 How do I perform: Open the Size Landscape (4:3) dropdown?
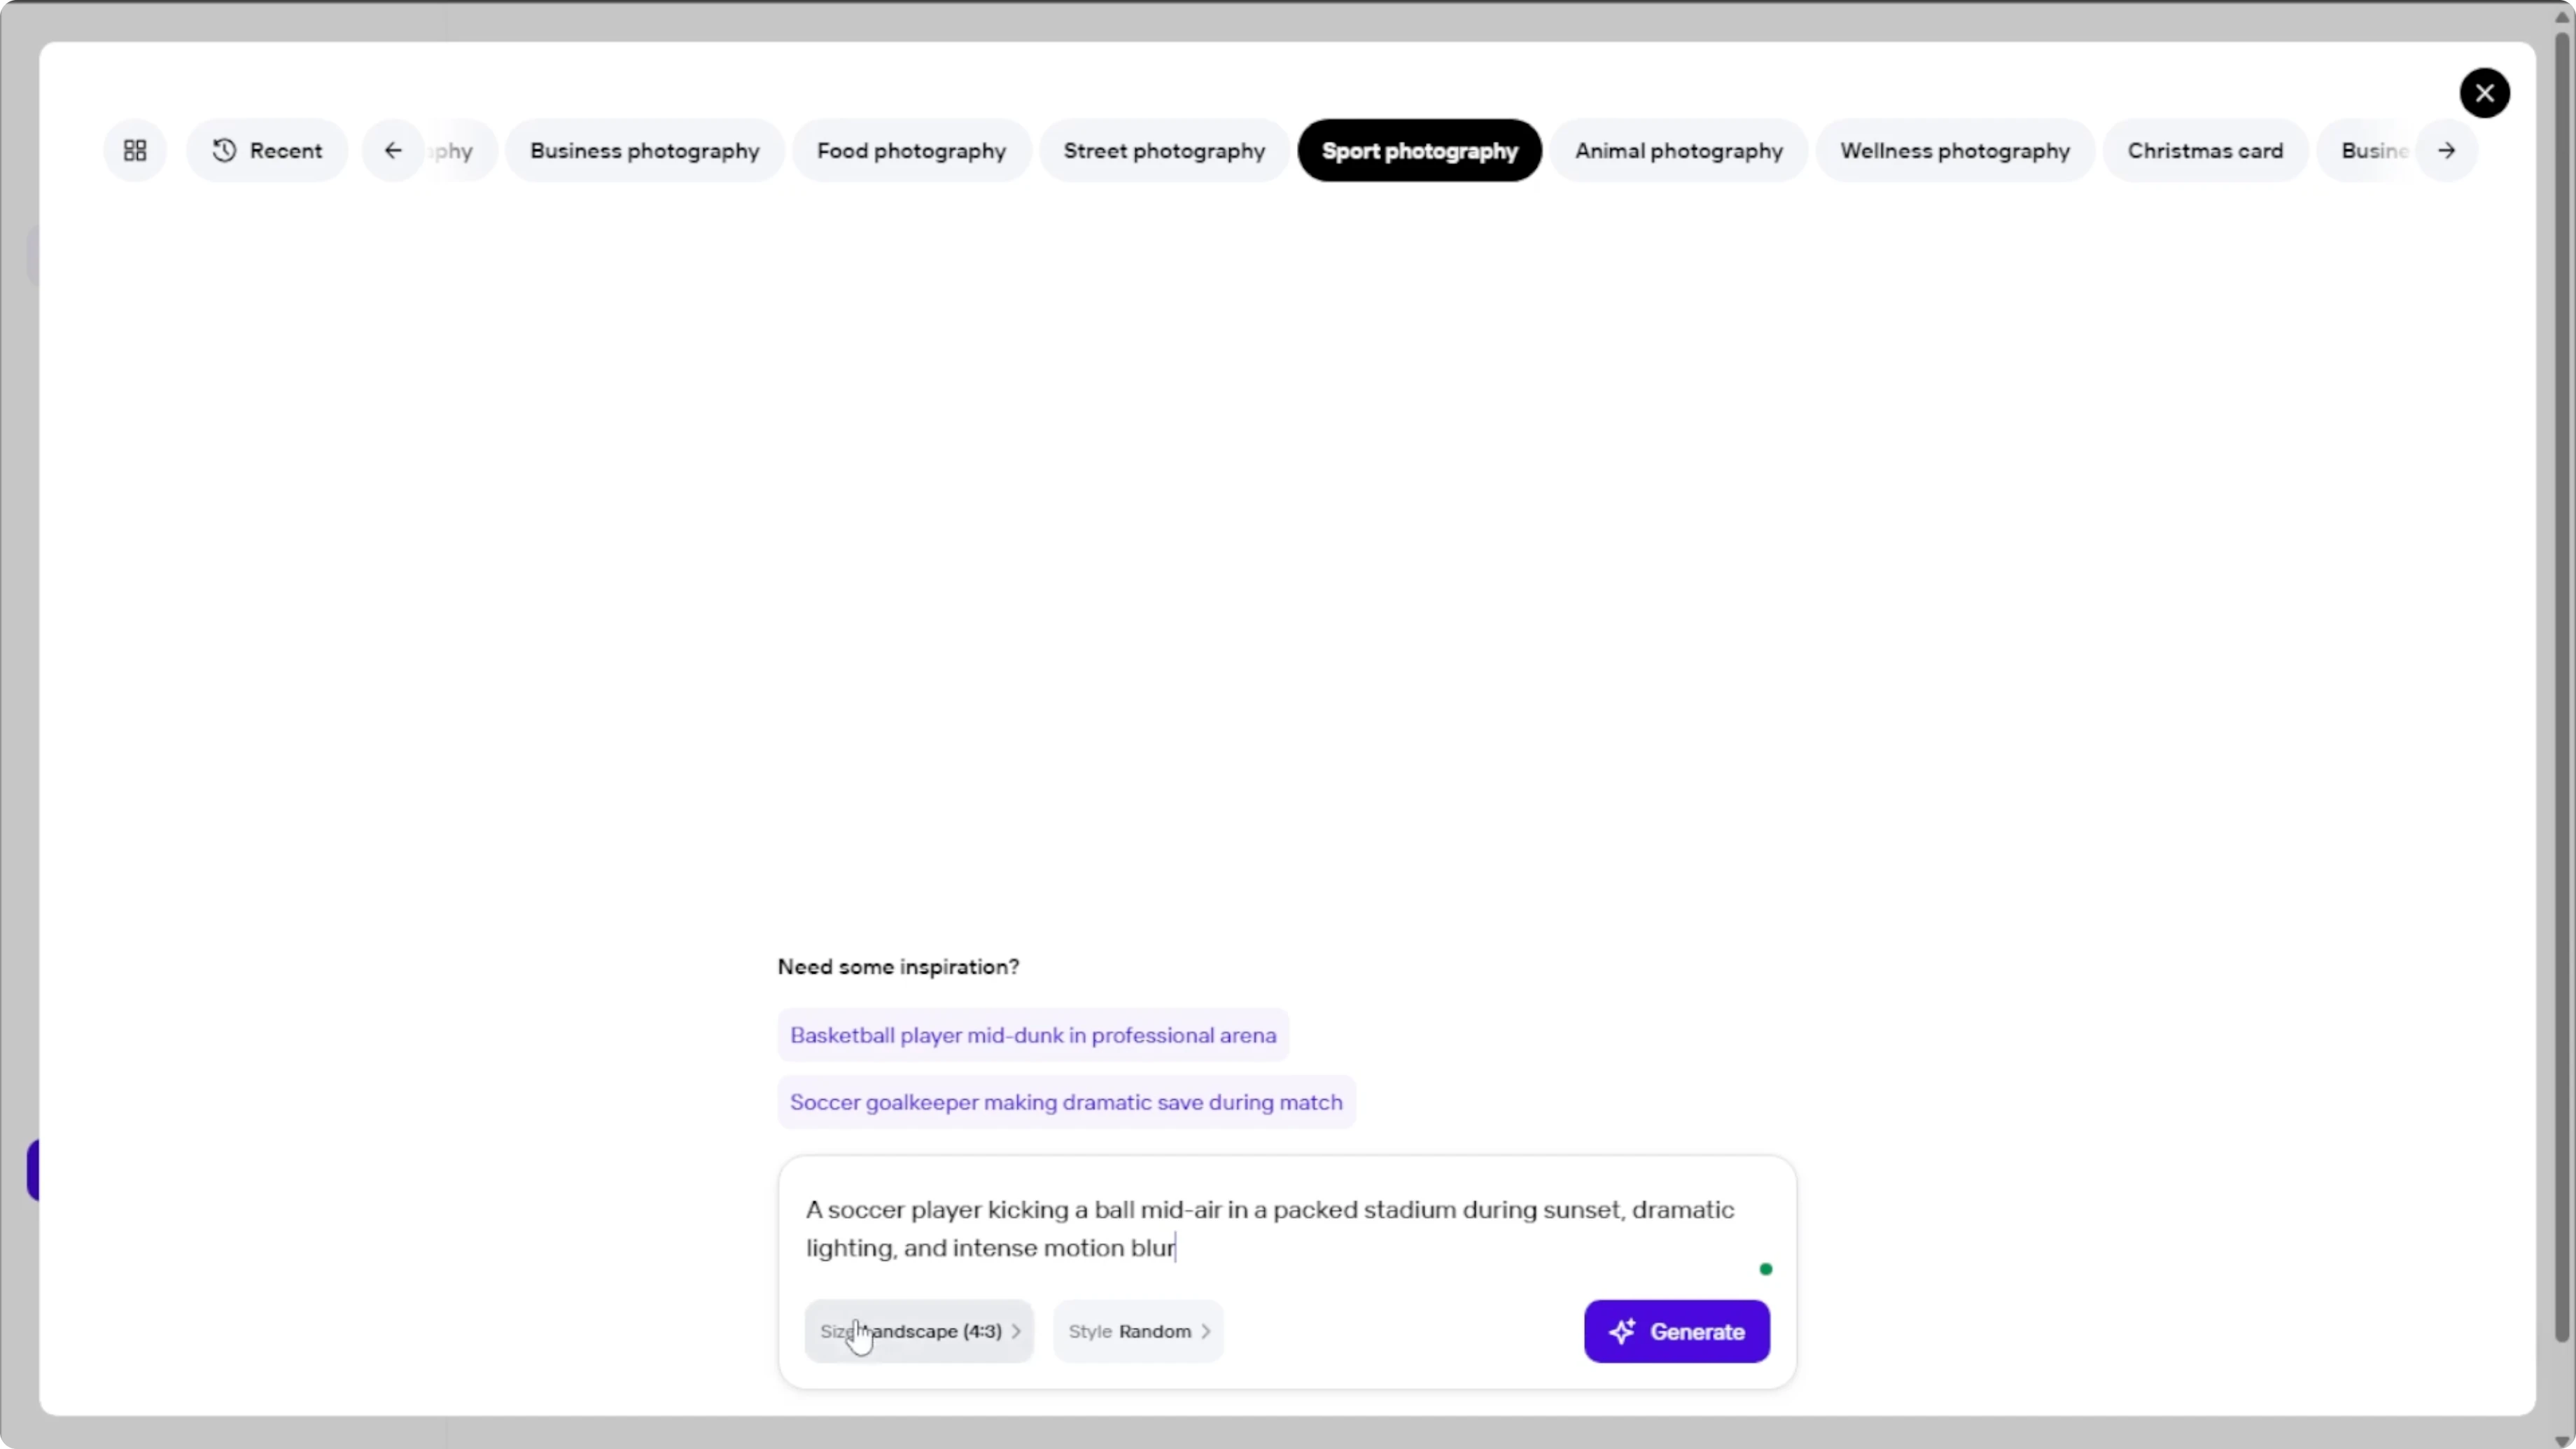919,1331
